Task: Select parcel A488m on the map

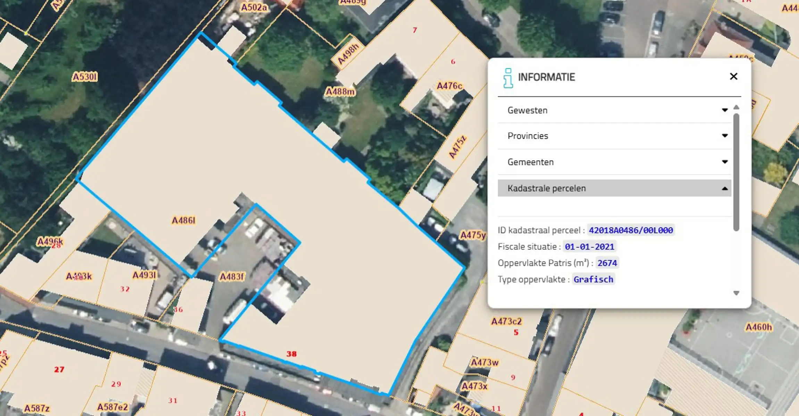Action: tap(340, 92)
